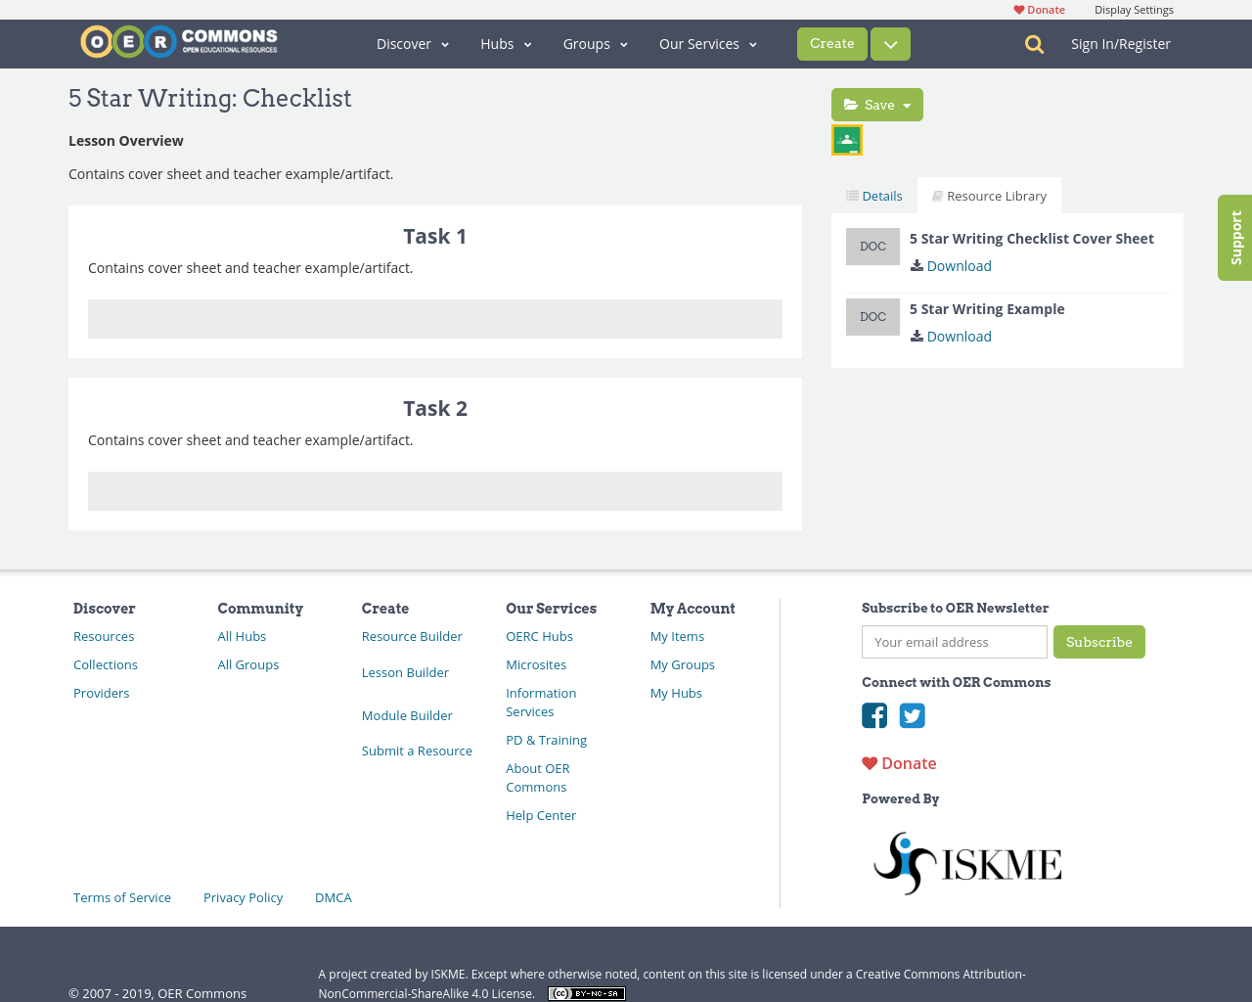This screenshot has width=1252, height=1002.
Task: Switch to the Details tab
Action: click(x=873, y=195)
